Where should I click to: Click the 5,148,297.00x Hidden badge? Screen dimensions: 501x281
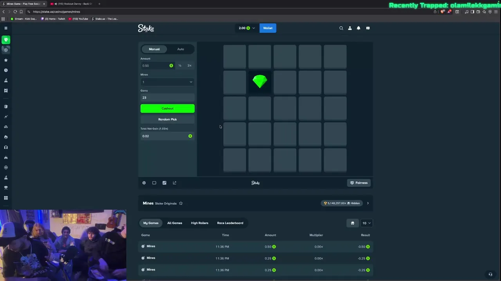click(342, 203)
